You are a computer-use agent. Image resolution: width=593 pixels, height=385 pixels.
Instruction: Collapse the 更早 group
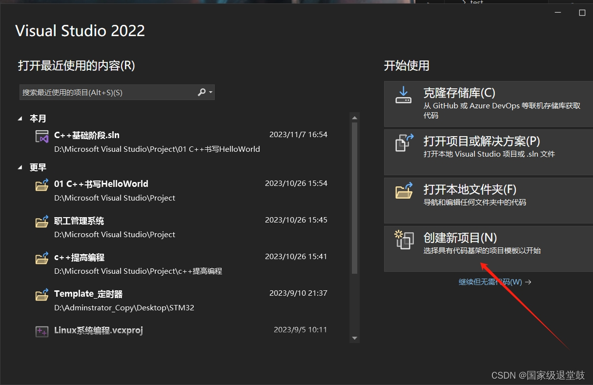tap(20, 167)
